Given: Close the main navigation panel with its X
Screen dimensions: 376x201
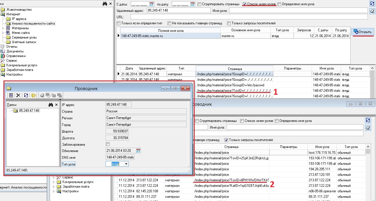Looking at the screenshot, I should [110, 3].
